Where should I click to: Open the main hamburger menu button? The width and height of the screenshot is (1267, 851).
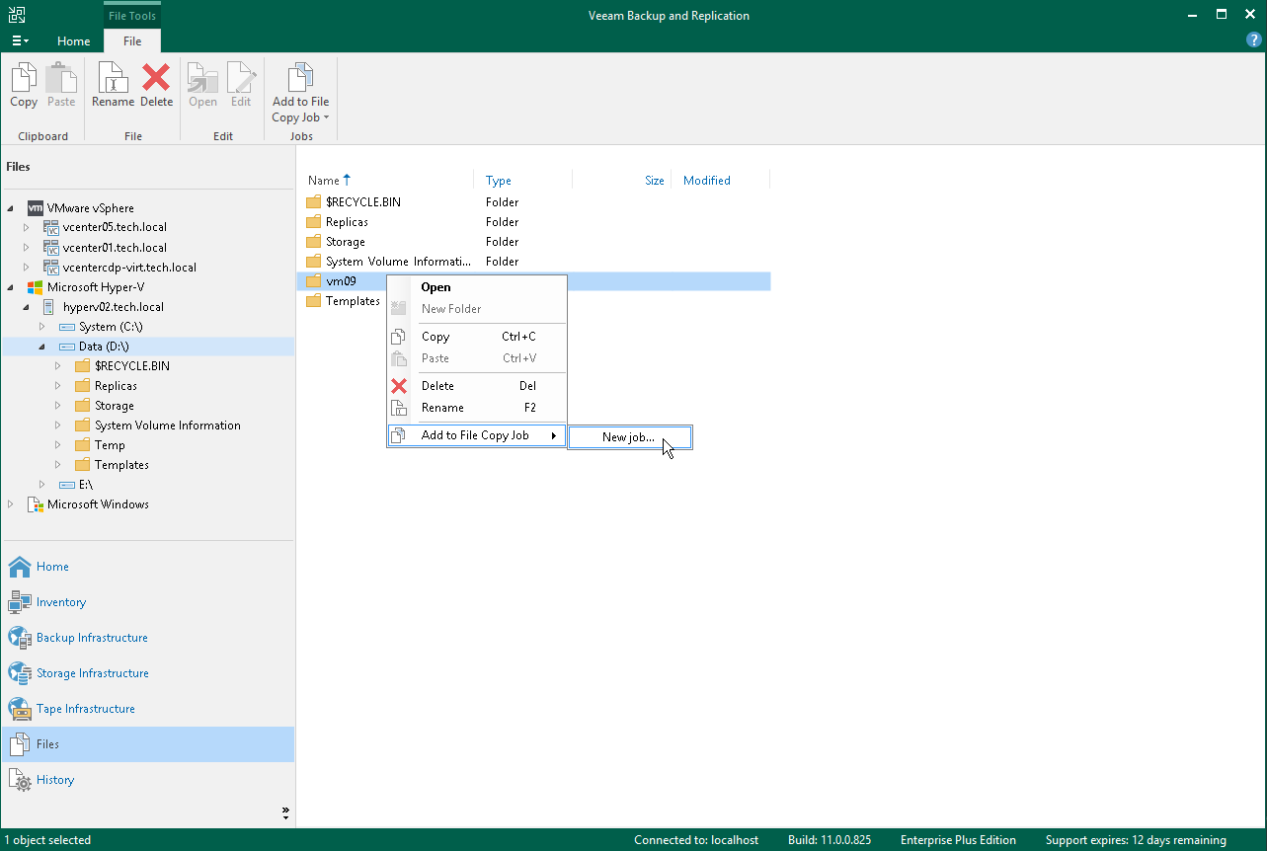point(20,41)
